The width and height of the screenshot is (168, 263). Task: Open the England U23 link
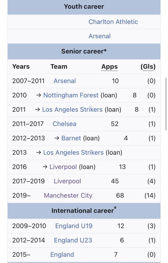[x=73, y=240]
